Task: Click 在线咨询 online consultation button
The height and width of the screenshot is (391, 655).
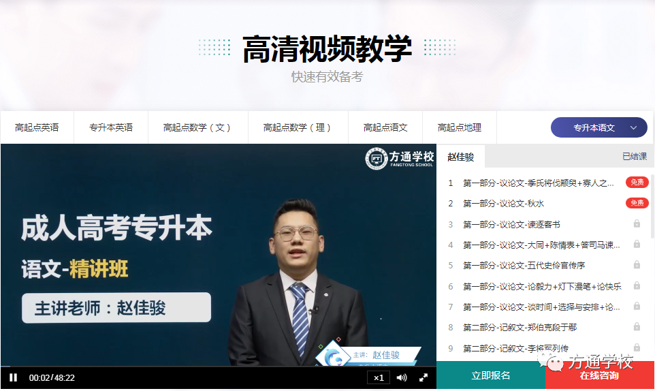Action: (599, 375)
